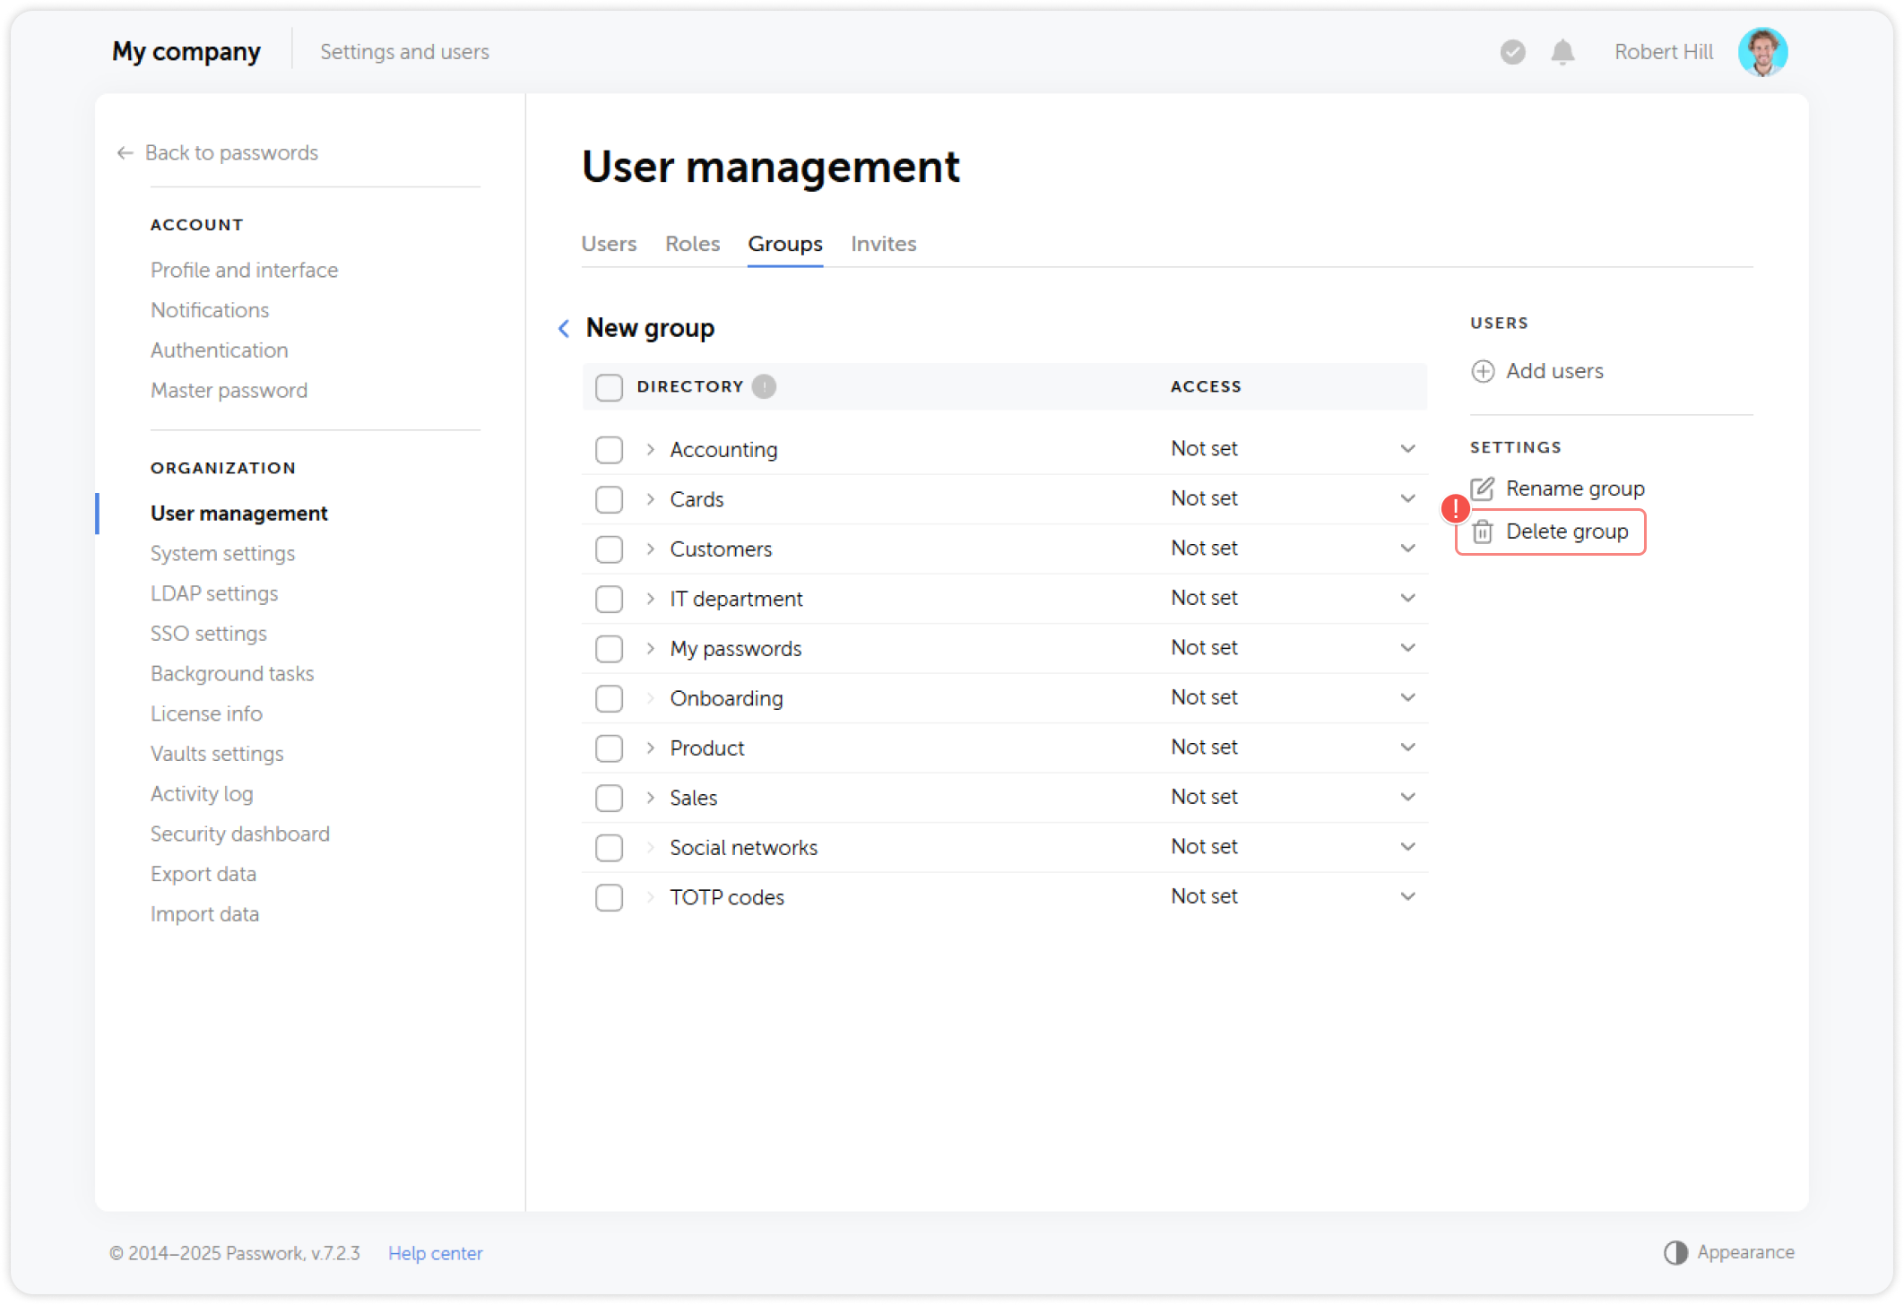
Task: Click the Appearance contrast icon
Action: click(1675, 1252)
